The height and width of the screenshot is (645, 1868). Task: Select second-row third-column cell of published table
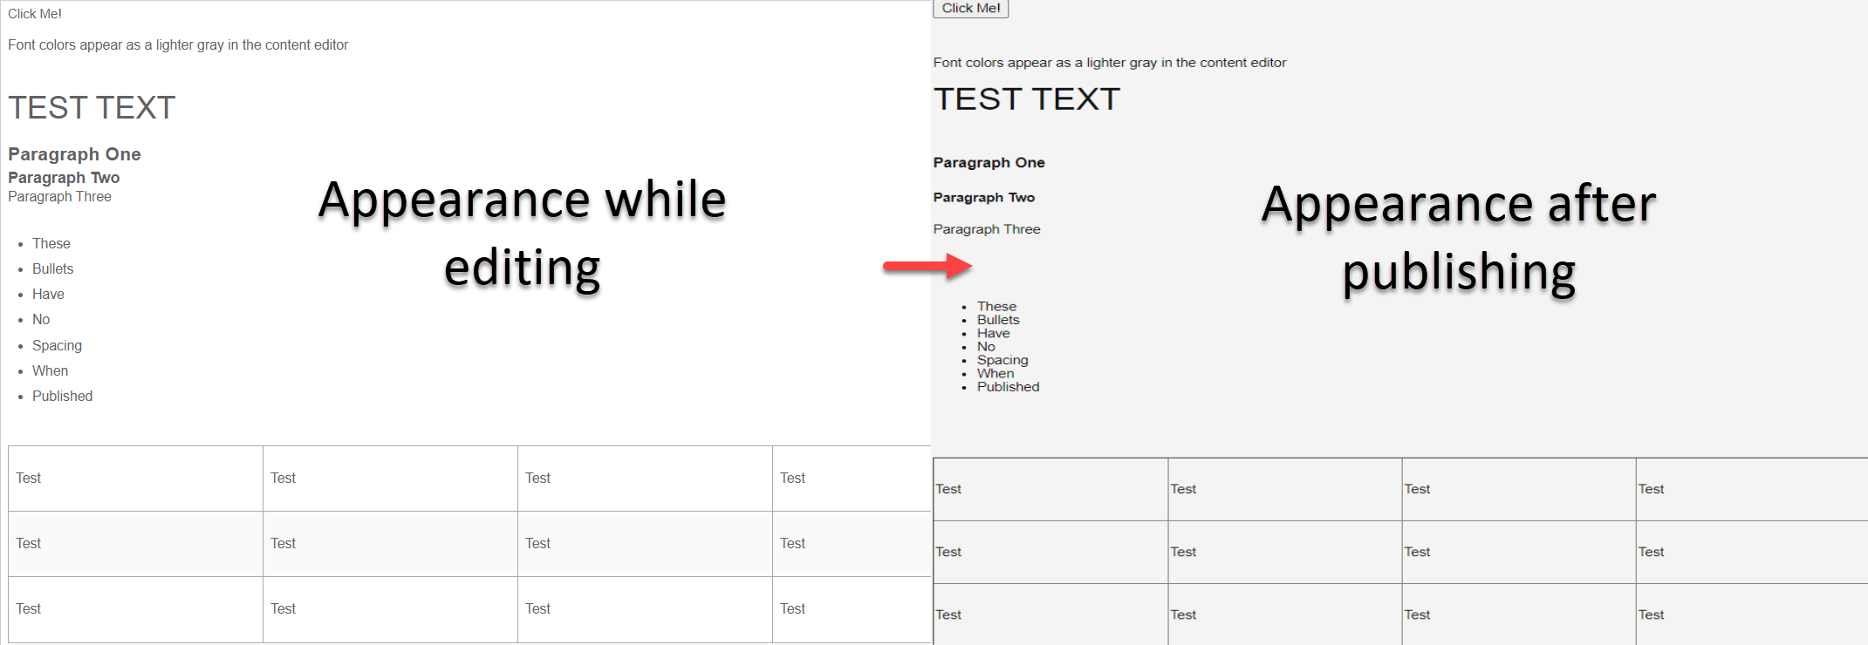(x=1518, y=552)
